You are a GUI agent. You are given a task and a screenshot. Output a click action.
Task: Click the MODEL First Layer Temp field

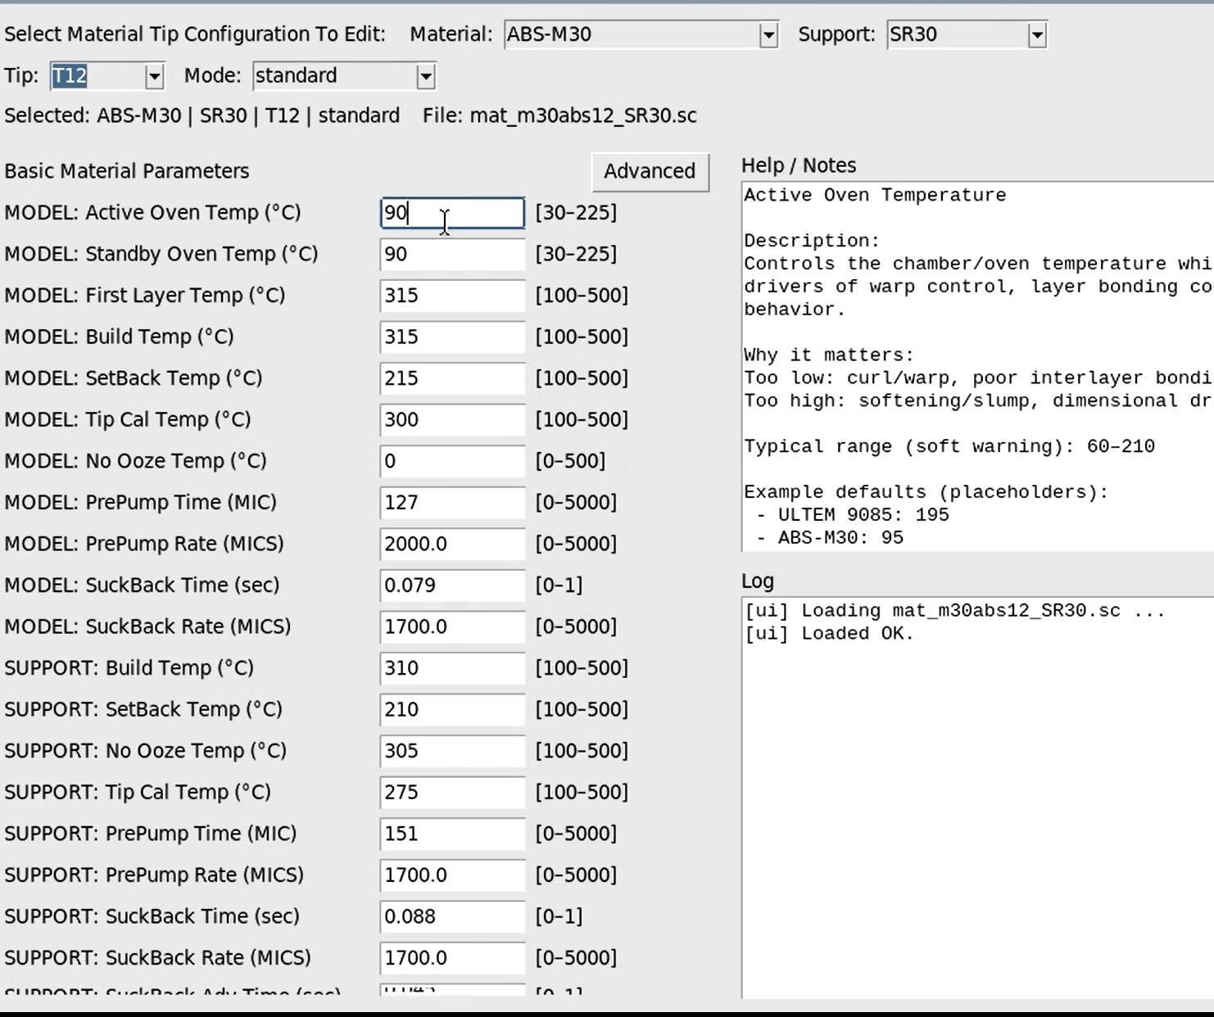coord(451,295)
